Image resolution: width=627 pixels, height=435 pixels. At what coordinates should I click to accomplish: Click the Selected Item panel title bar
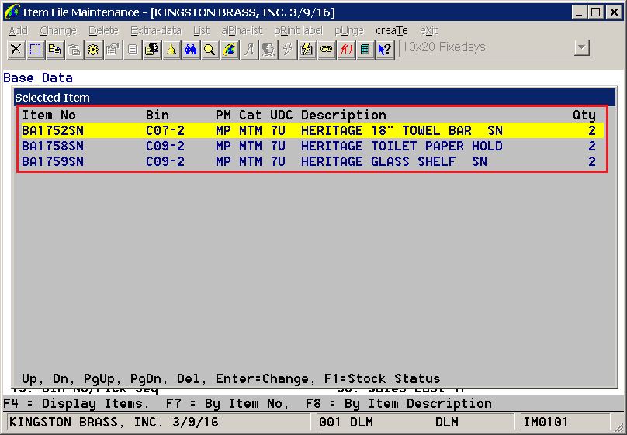click(x=314, y=98)
